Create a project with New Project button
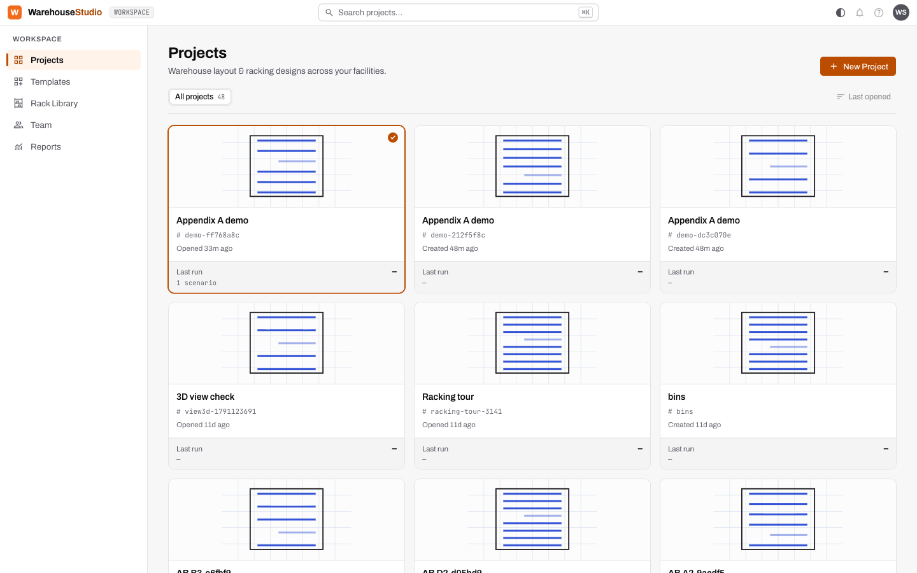 (858, 66)
